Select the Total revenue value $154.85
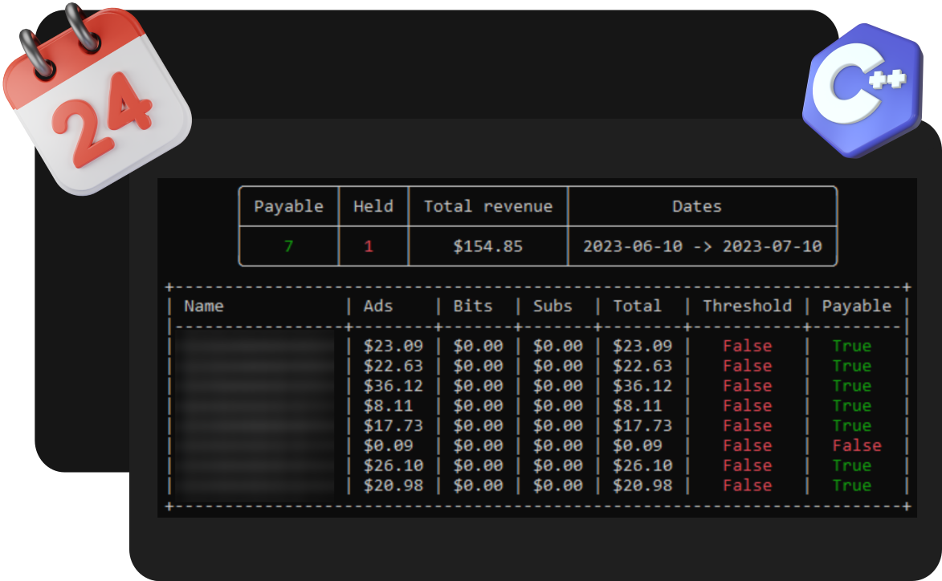 coord(487,246)
